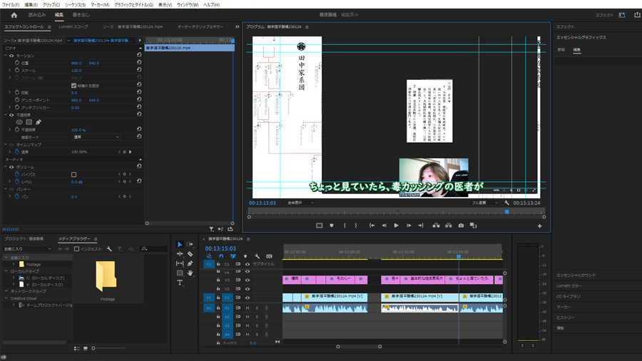Screen dimensions: 642x361
Task: Open timeline display settings wrench
Action: (x=257, y=256)
